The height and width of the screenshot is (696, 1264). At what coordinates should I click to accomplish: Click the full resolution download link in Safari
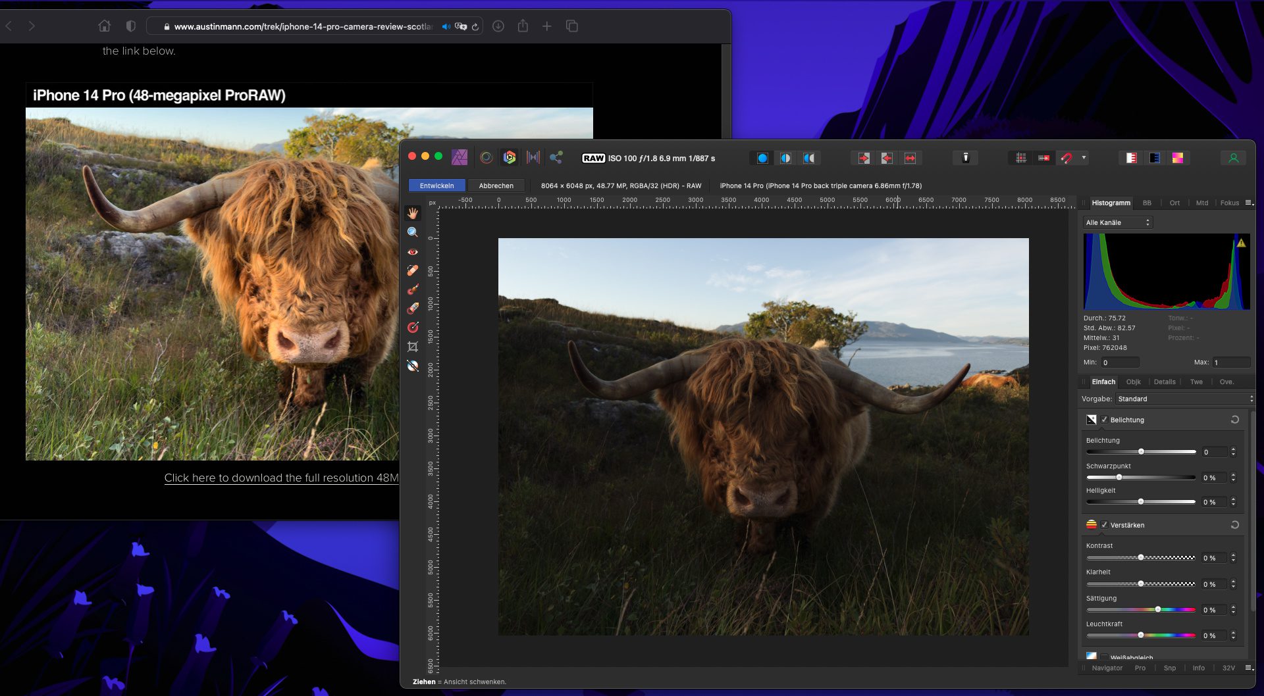(281, 478)
